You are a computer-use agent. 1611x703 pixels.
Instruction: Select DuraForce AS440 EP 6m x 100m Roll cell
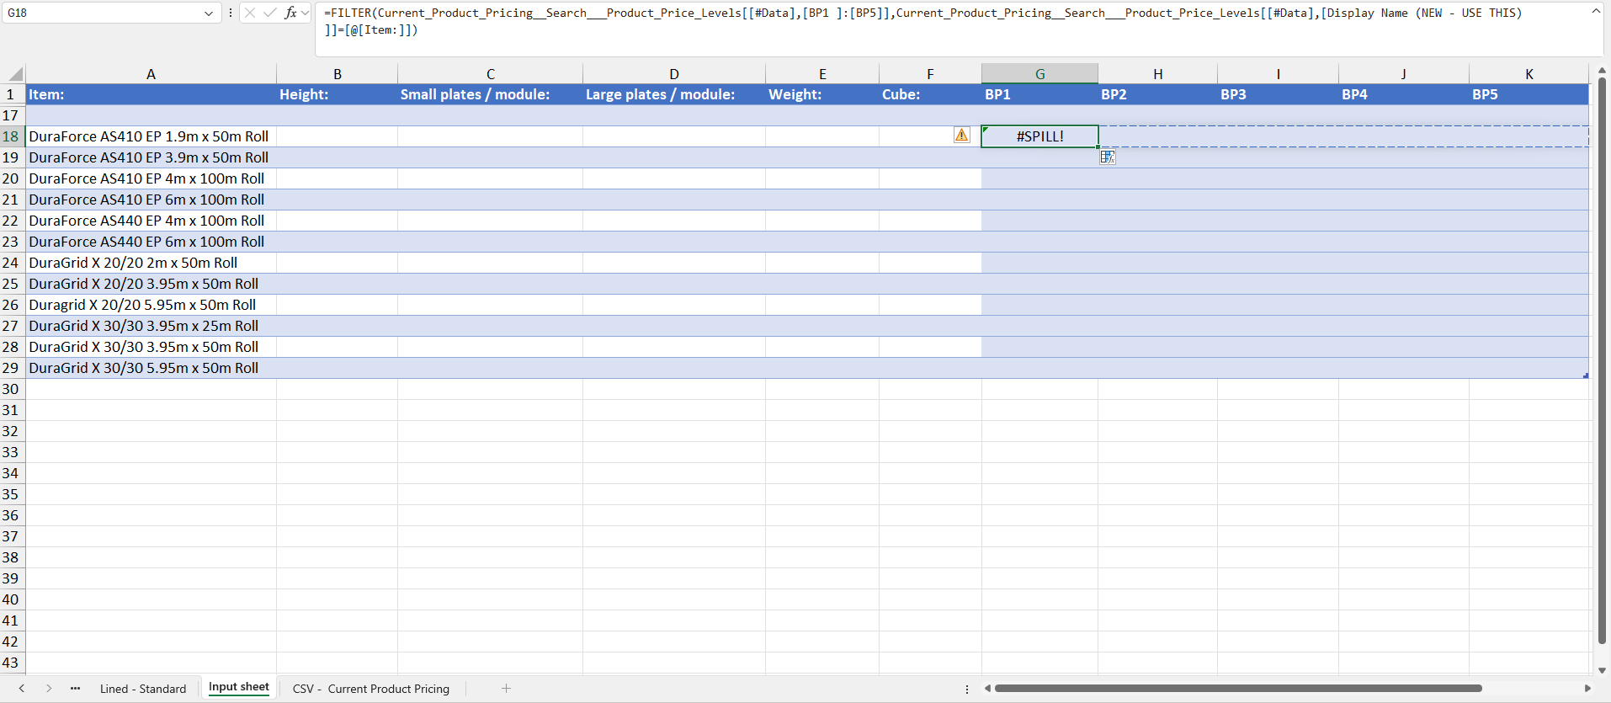coord(151,242)
